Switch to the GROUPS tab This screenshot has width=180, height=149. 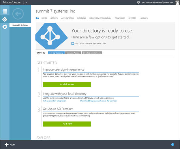click(54, 18)
